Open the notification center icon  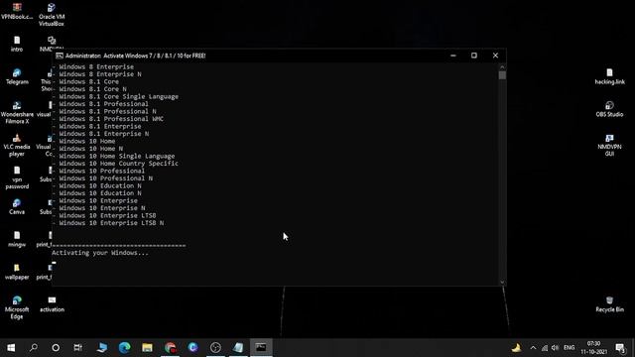(x=620, y=348)
